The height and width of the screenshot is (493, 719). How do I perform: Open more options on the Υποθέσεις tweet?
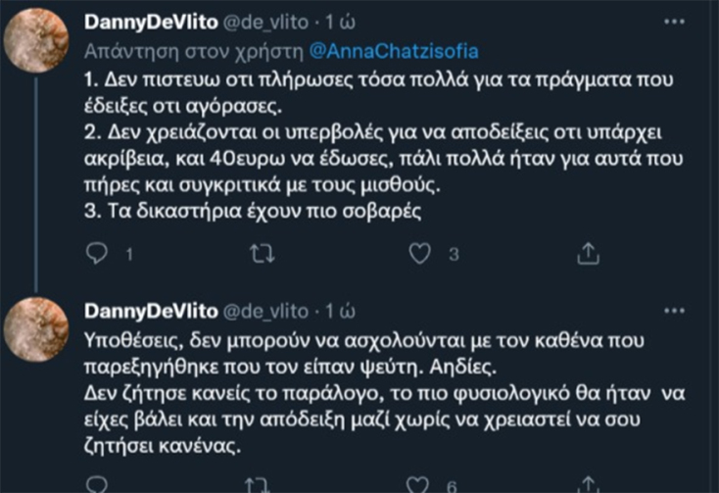pos(674,312)
